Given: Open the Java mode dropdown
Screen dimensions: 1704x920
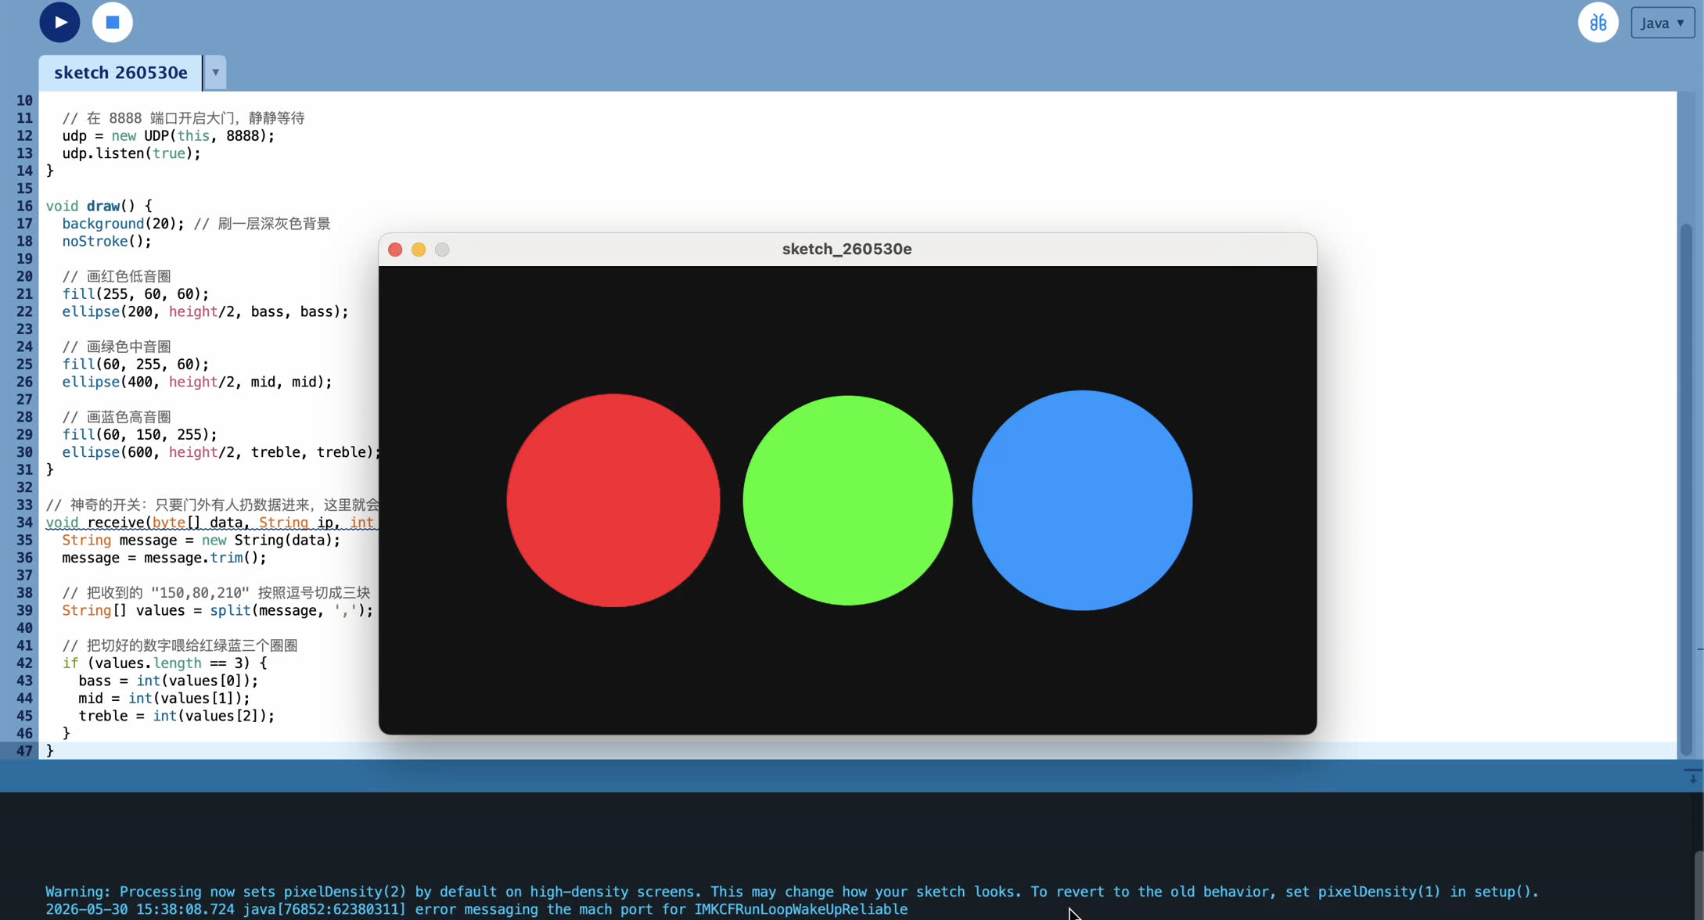Looking at the screenshot, I should click(x=1663, y=23).
